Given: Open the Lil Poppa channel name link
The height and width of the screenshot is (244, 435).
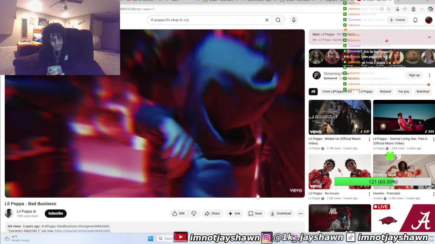Looking at the screenshot, I should [x=24, y=211].
